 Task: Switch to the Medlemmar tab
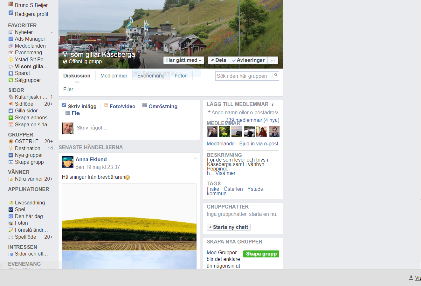point(114,76)
